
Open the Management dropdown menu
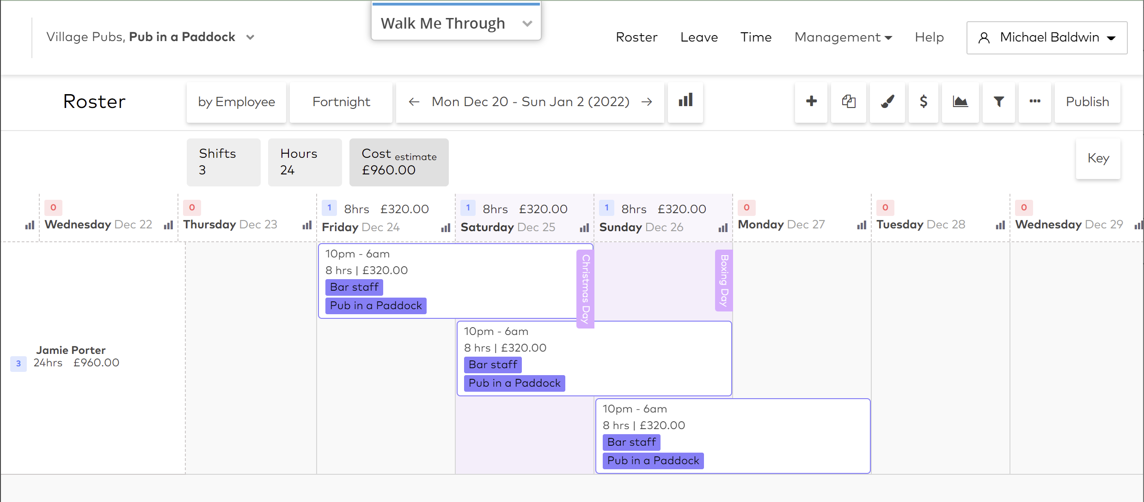843,37
